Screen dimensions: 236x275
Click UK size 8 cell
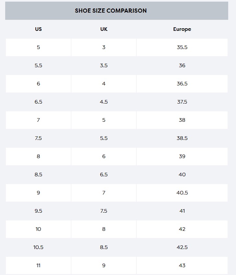pos(104,229)
